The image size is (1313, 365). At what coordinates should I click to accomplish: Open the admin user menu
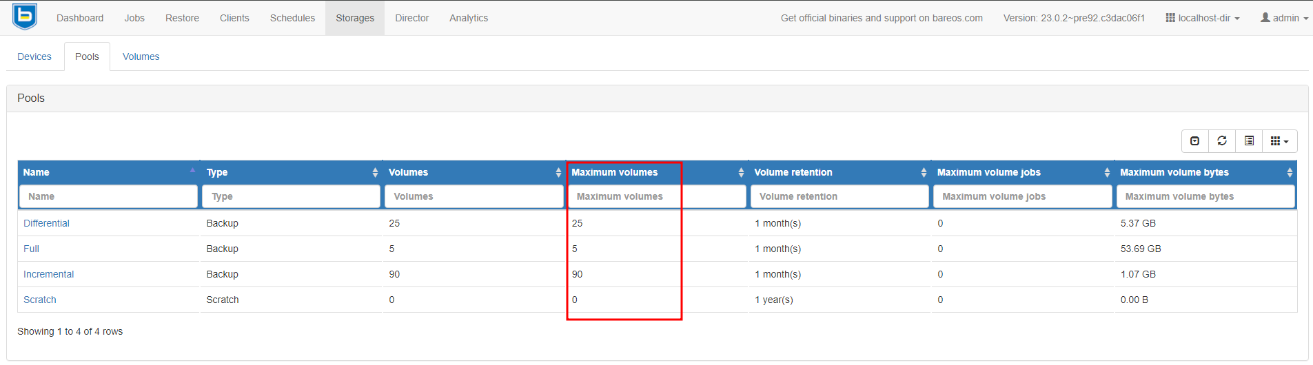point(1284,18)
